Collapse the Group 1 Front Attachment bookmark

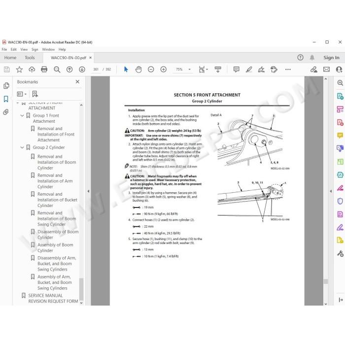tap(22, 115)
